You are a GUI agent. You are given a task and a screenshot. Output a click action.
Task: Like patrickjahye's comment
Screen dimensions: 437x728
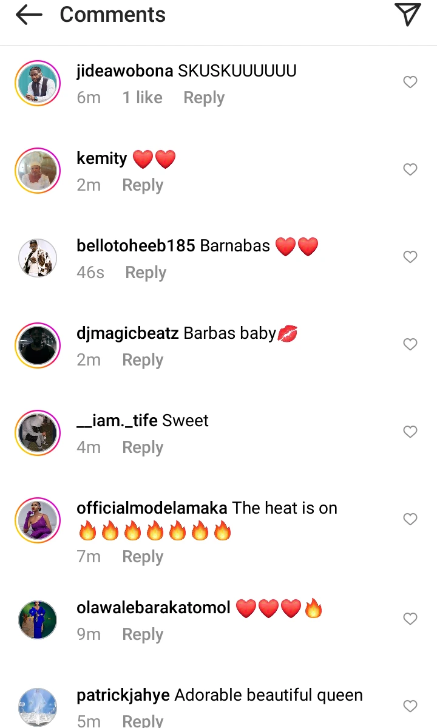pyautogui.click(x=410, y=706)
